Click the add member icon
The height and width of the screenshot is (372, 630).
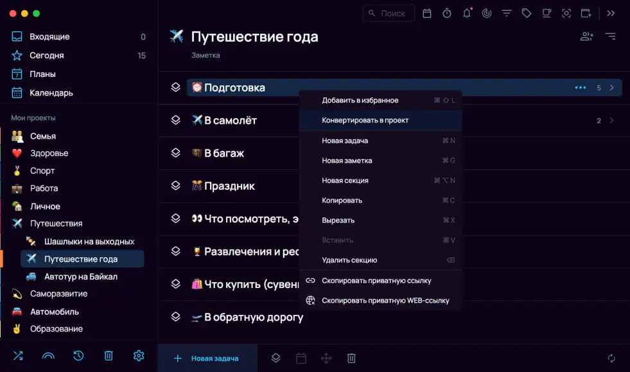click(586, 37)
